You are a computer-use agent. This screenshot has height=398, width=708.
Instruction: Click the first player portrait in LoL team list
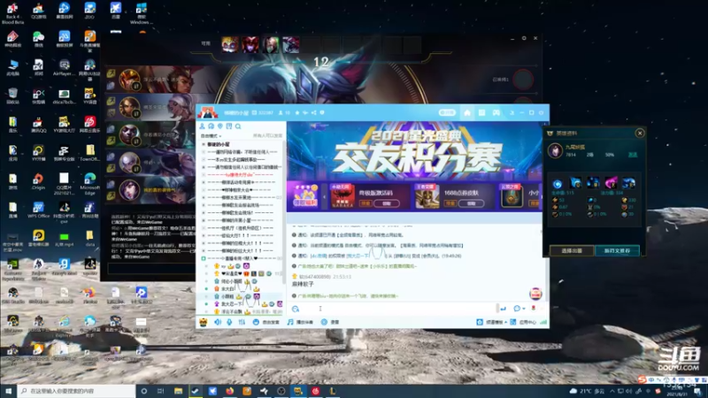tap(129, 80)
